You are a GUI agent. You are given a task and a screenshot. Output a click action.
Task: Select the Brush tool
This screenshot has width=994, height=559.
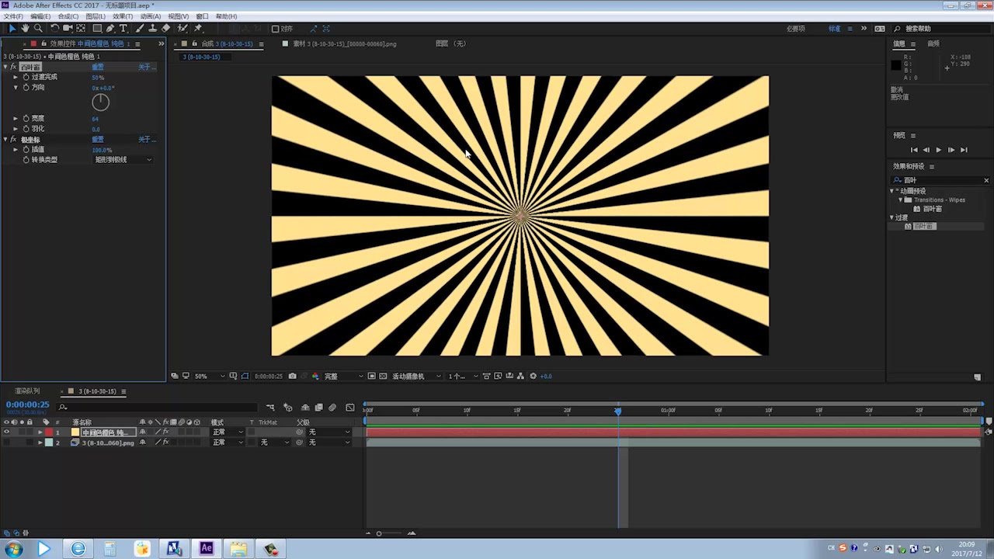140,28
